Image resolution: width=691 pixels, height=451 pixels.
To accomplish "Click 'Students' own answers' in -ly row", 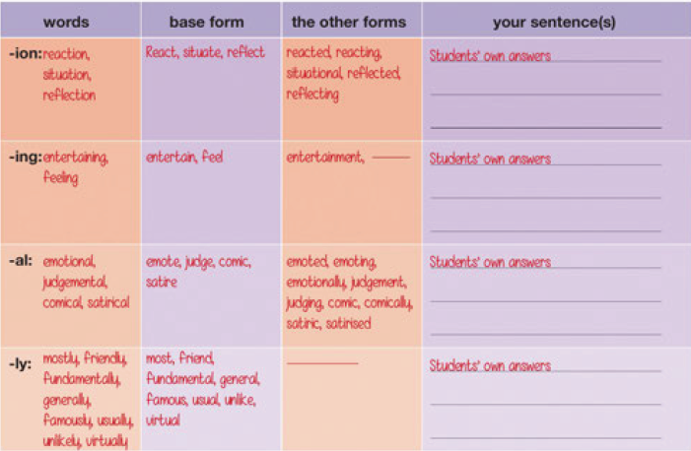I will click(x=490, y=365).
